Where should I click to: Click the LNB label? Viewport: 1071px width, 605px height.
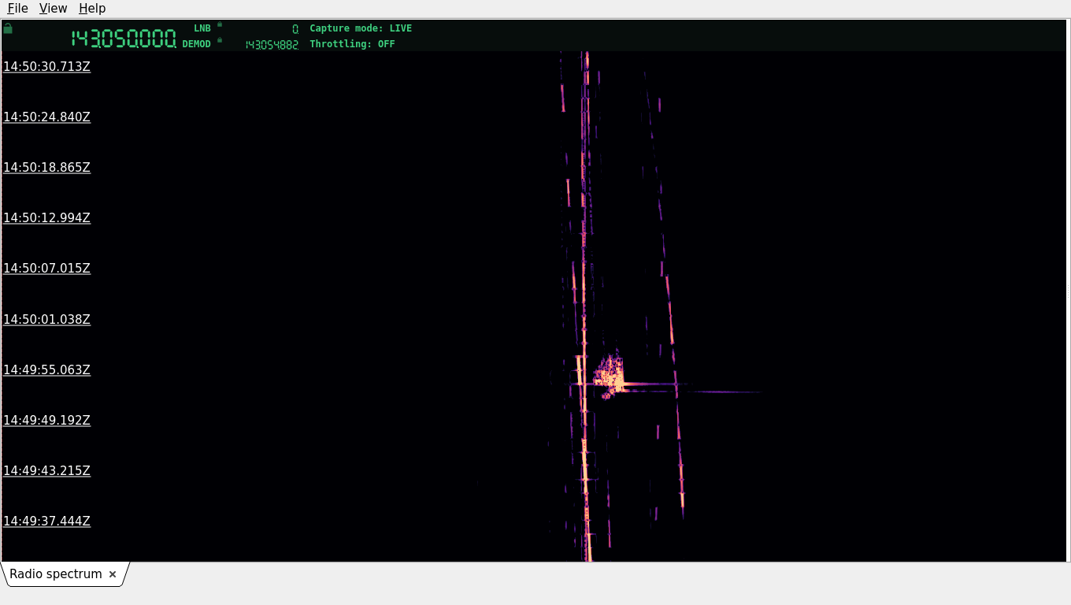[202, 28]
